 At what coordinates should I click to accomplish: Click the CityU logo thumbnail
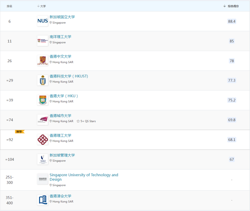click(x=43, y=120)
